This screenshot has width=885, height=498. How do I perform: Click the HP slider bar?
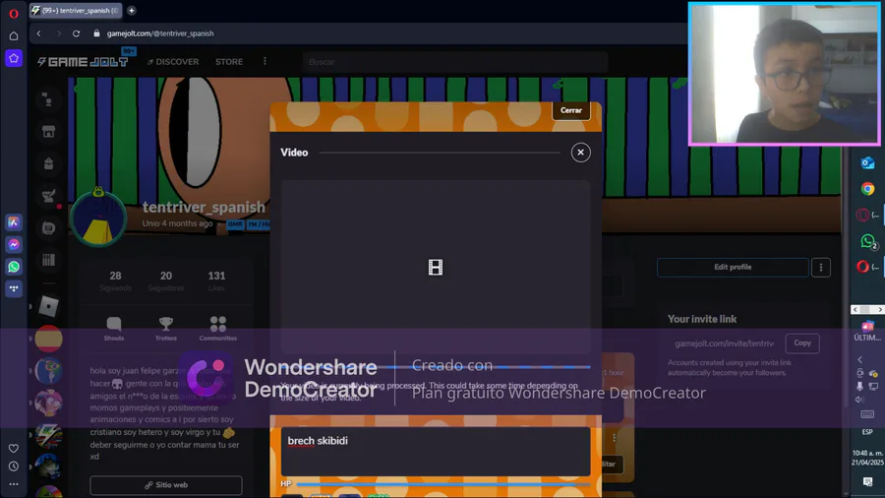443,484
